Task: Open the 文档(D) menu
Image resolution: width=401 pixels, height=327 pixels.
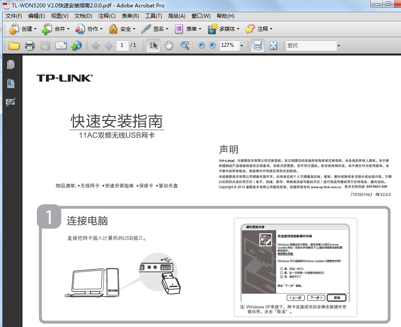Action: tap(83, 16)
